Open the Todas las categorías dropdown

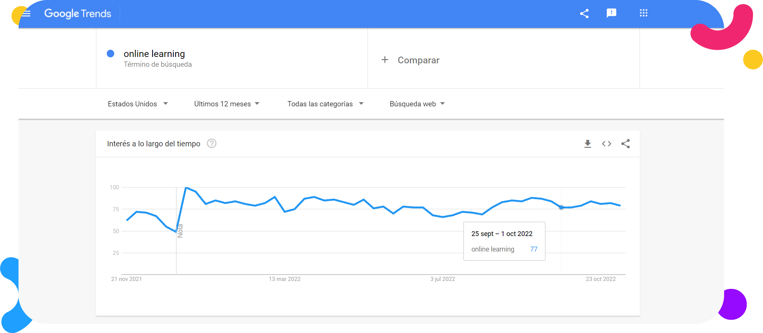point(326,104)
